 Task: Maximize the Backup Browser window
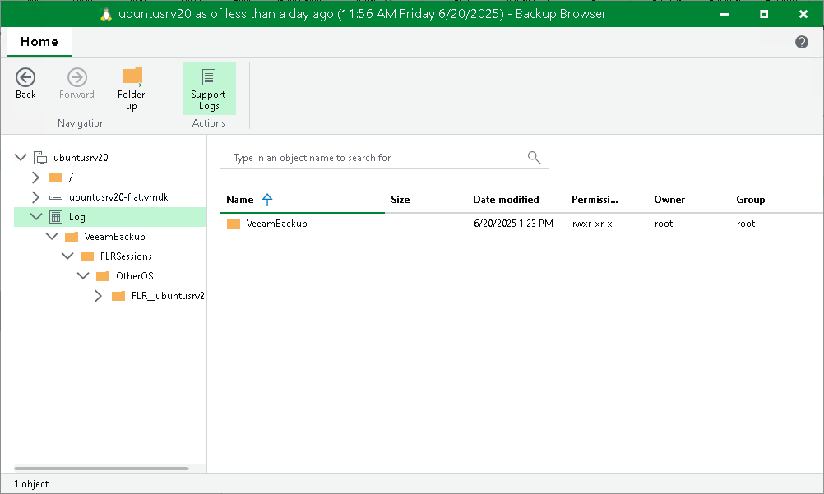coord(764,14)
